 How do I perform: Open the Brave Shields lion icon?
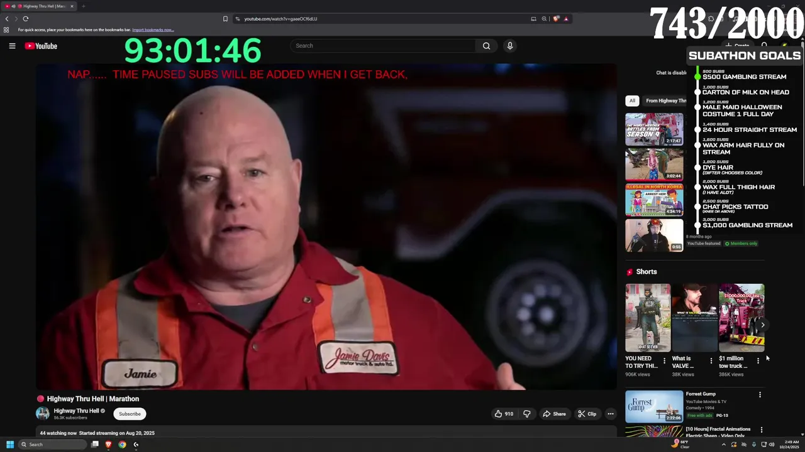[x=556, y=19]
